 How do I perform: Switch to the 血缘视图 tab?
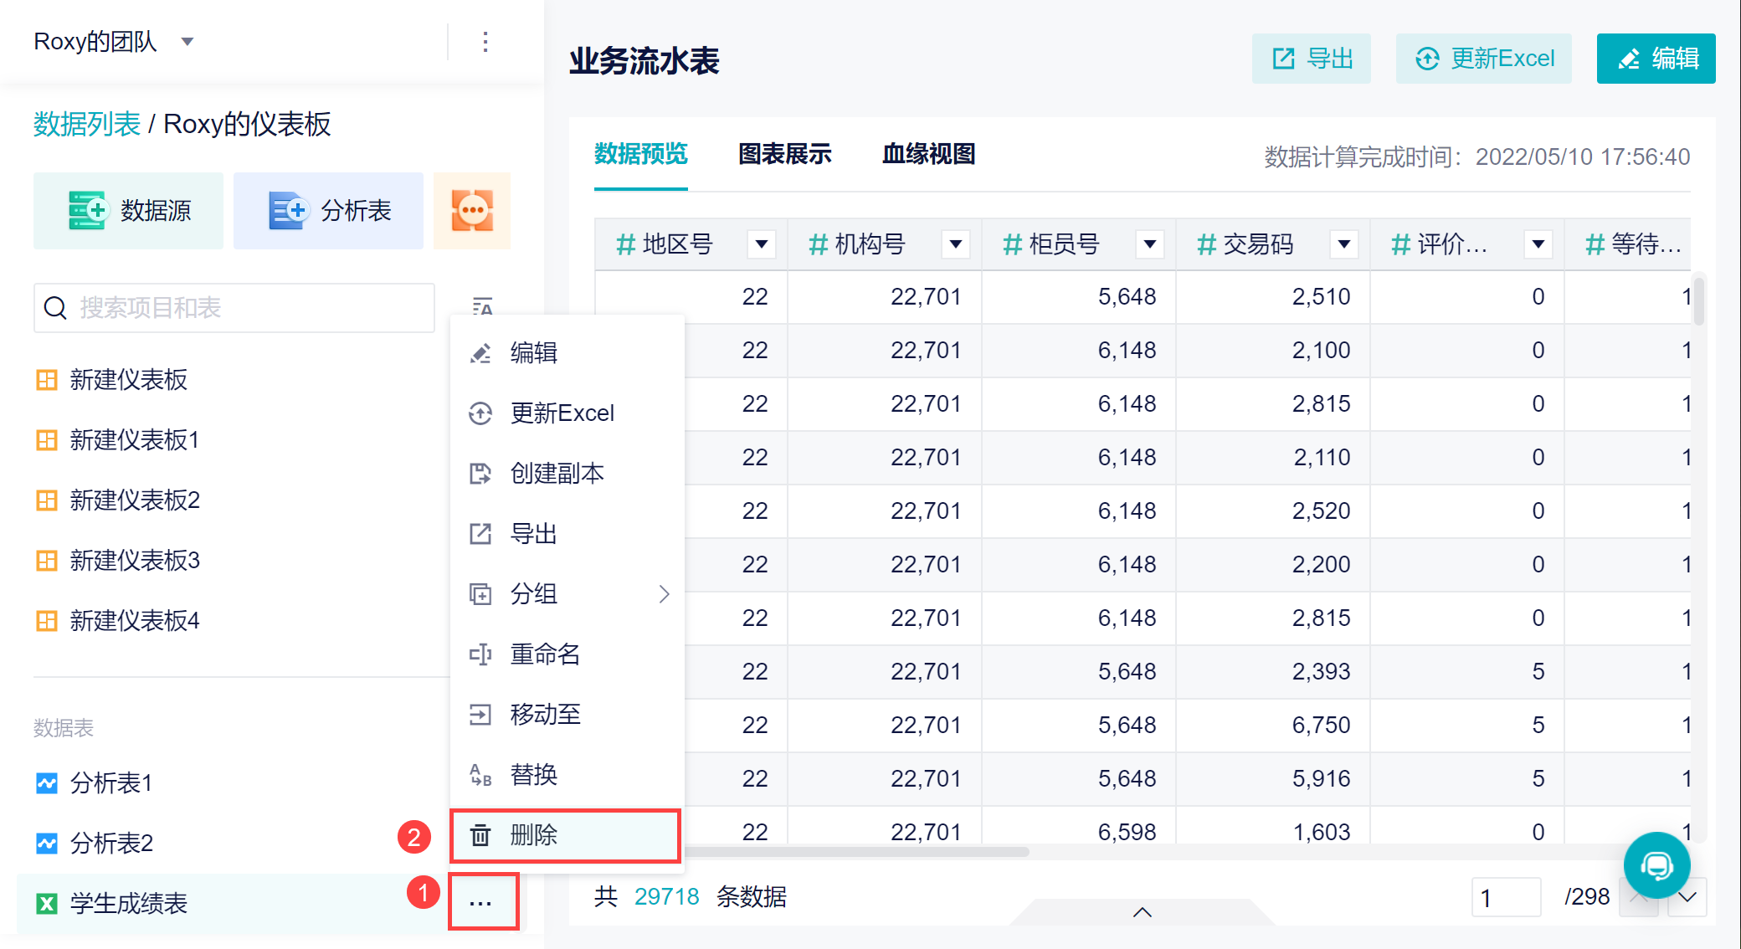pyautogui.click(x=928, y=154)
